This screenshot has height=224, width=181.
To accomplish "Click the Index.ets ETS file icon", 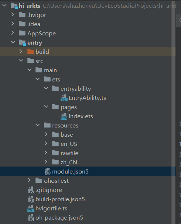I will point(64,116).
